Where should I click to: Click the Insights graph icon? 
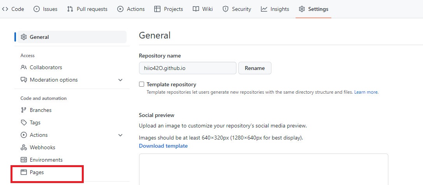click(x=264, y=9)
